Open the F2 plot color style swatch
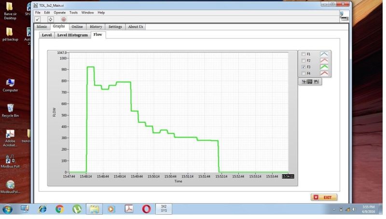This screenshot has height=219, width=386. tap(325, 61)
